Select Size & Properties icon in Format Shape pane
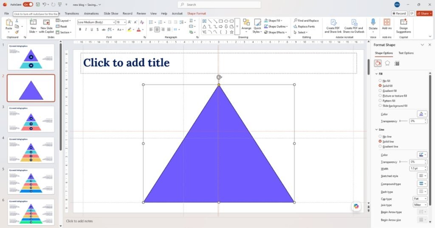Viewport: 435px width, 228px height. 397,64
